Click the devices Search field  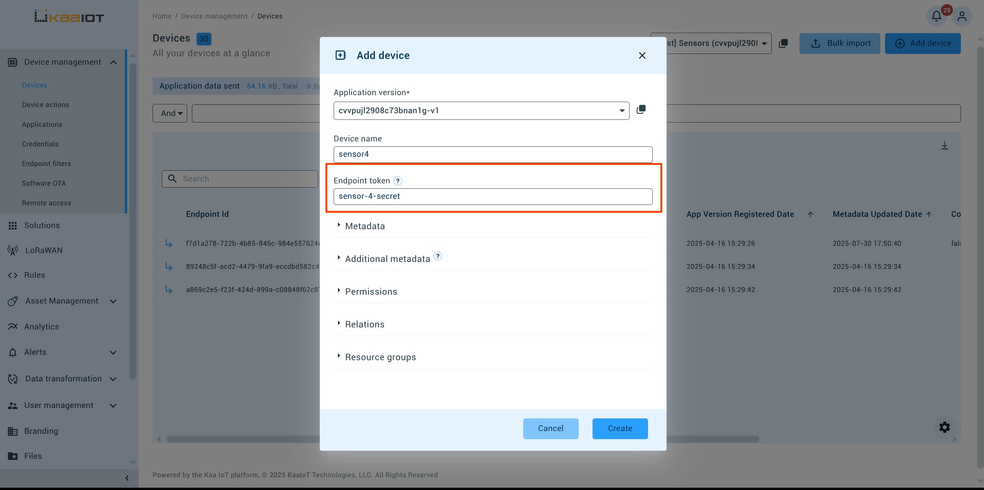(240, 179)
